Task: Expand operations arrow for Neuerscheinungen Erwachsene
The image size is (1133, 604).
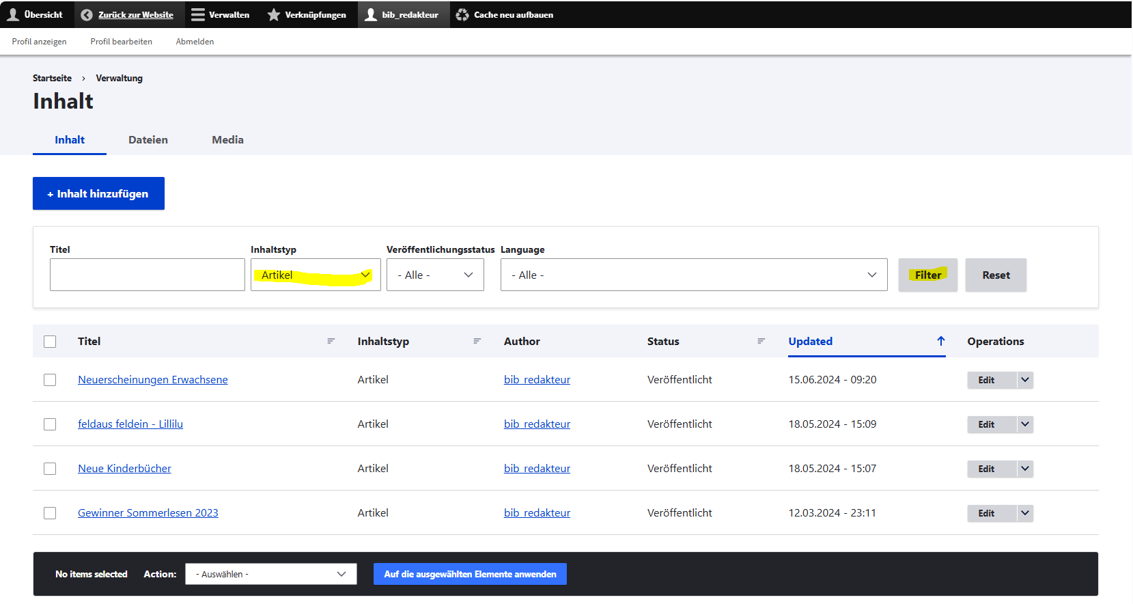Action: [1025, 380]
